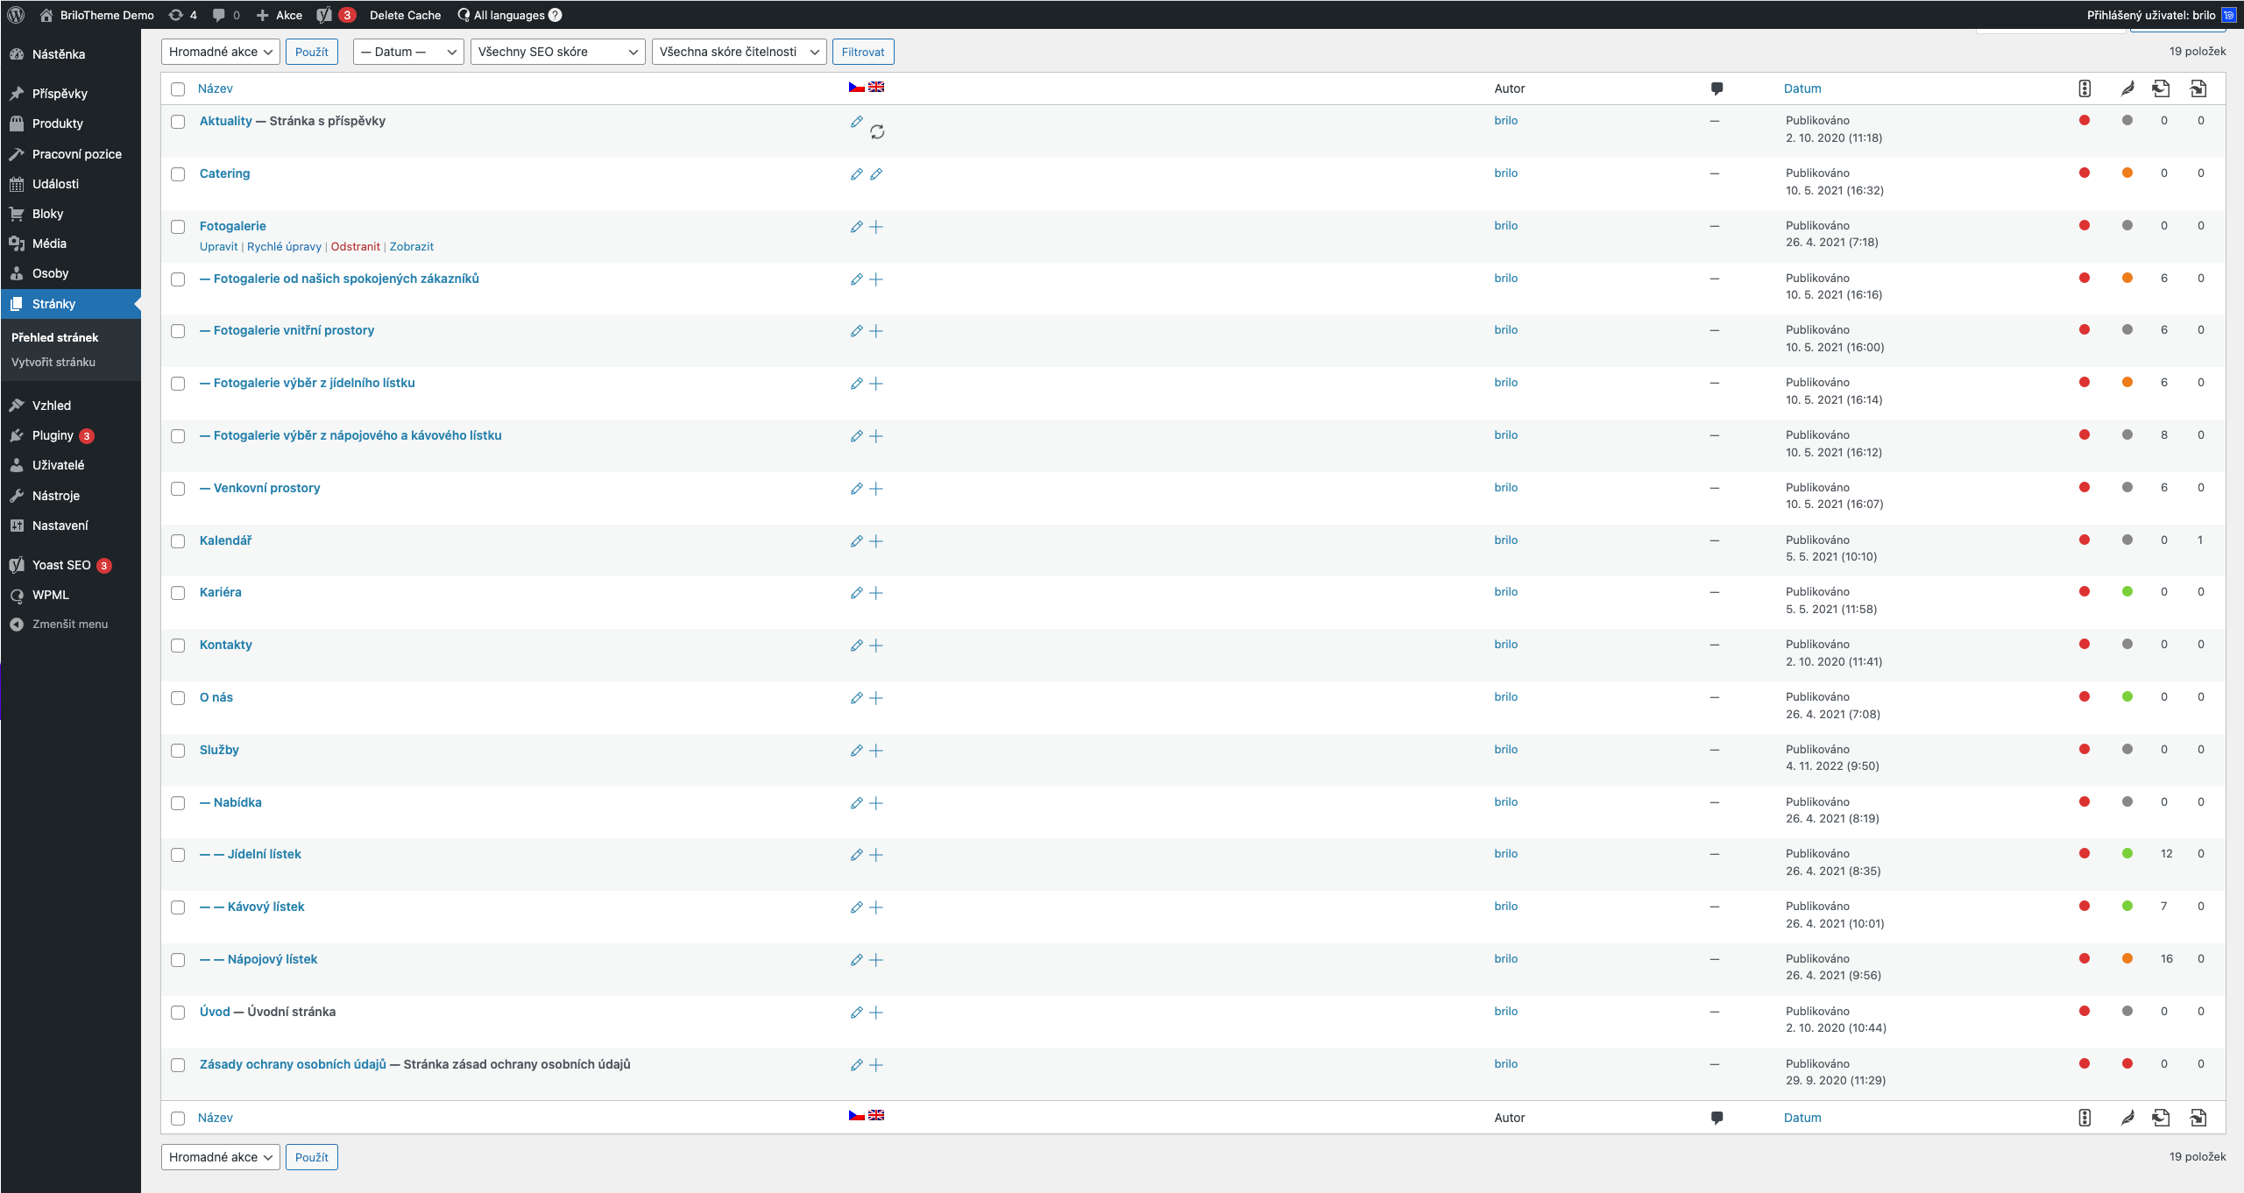The width and height of the screenshot is (2244, 1193).
Task: Click the sync icon in Aktuality row
Action: 877,132
